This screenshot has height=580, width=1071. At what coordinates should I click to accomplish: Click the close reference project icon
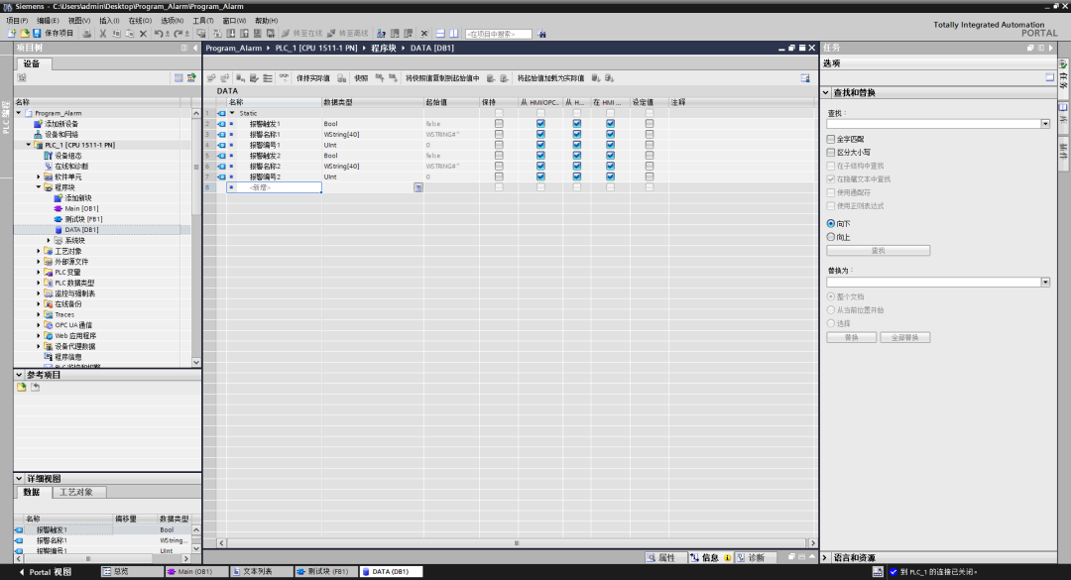(36, 388)
